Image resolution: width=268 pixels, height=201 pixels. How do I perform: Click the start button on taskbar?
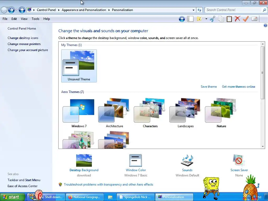[12, 197]
